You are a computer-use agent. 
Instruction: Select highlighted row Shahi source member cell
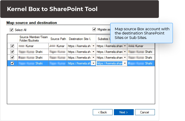tap(33, 63)
